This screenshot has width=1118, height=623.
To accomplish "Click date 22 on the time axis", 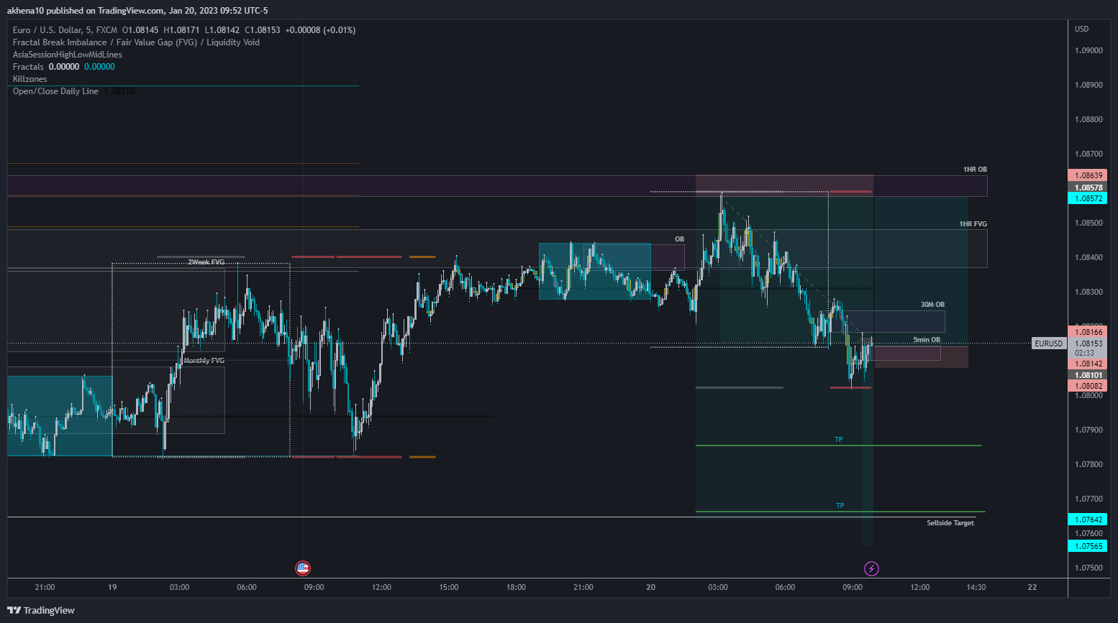I will (1032, 587).
